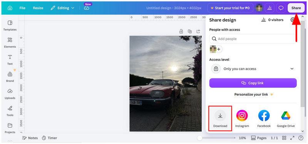Screen dimensions: 308x144
Task: Open the Brand sidebar panel
Action: (10, 76)
